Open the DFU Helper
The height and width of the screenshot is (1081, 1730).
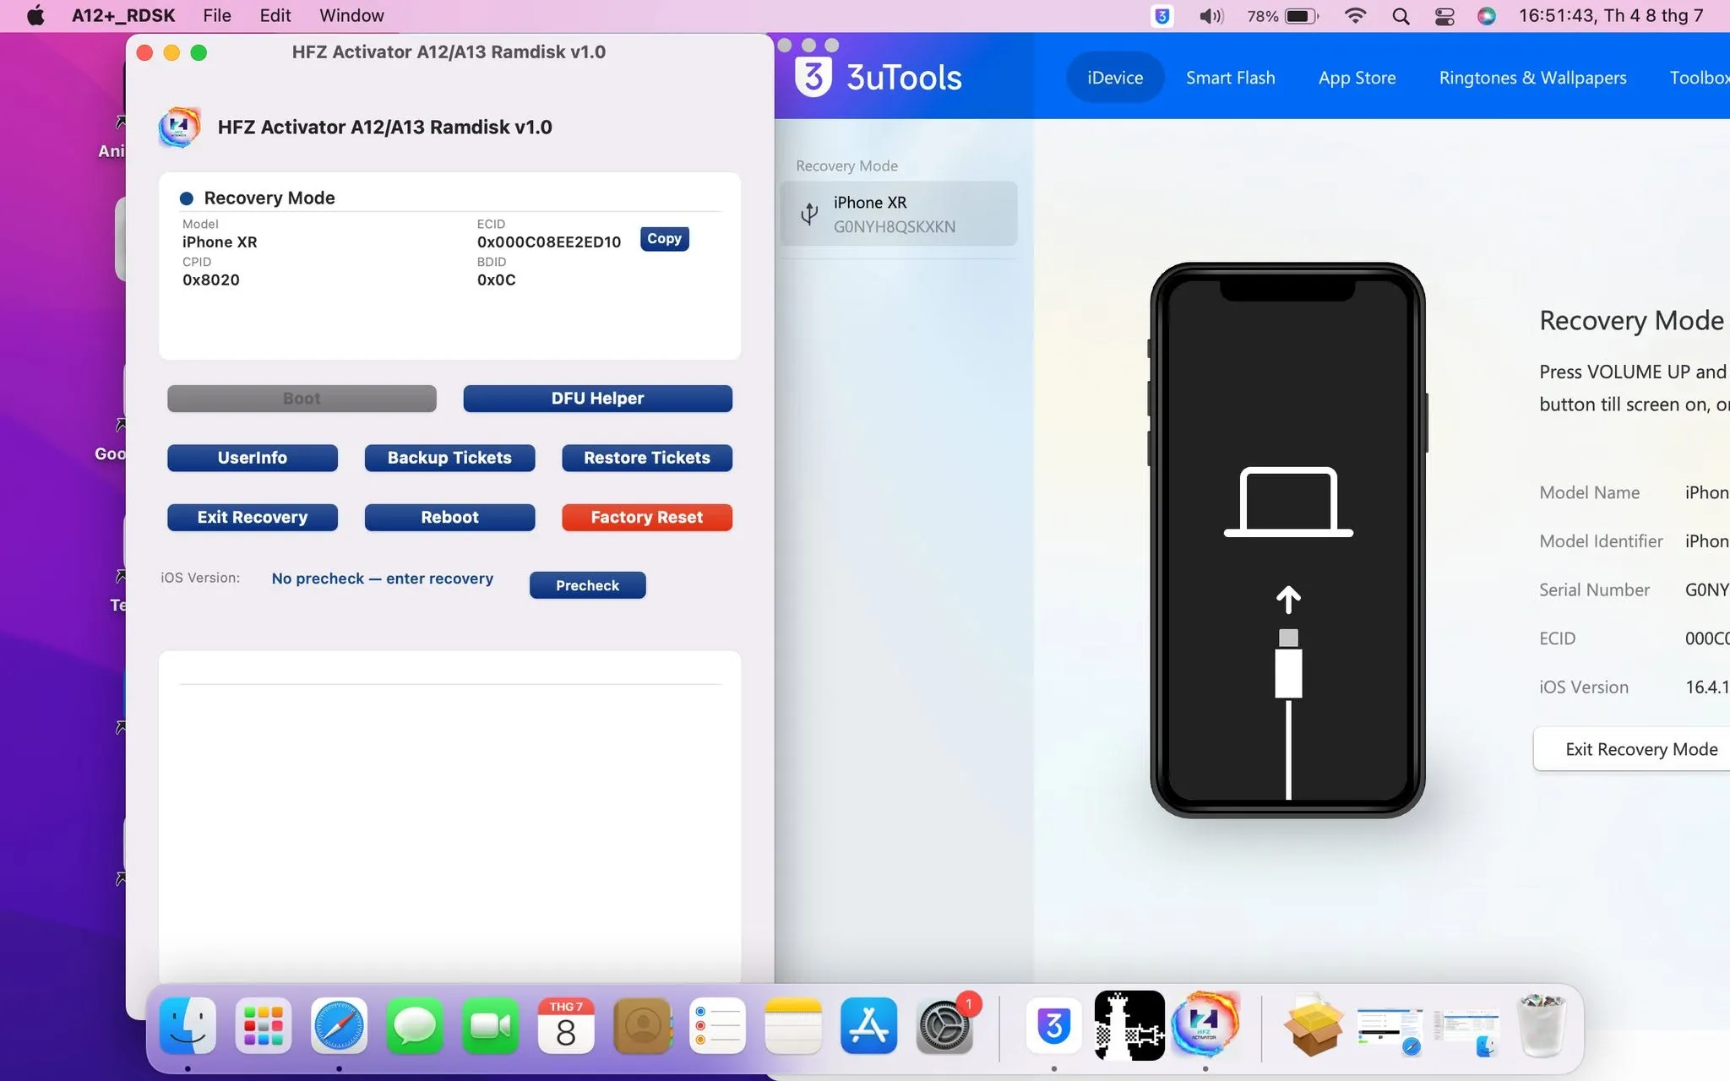(597, 399)
